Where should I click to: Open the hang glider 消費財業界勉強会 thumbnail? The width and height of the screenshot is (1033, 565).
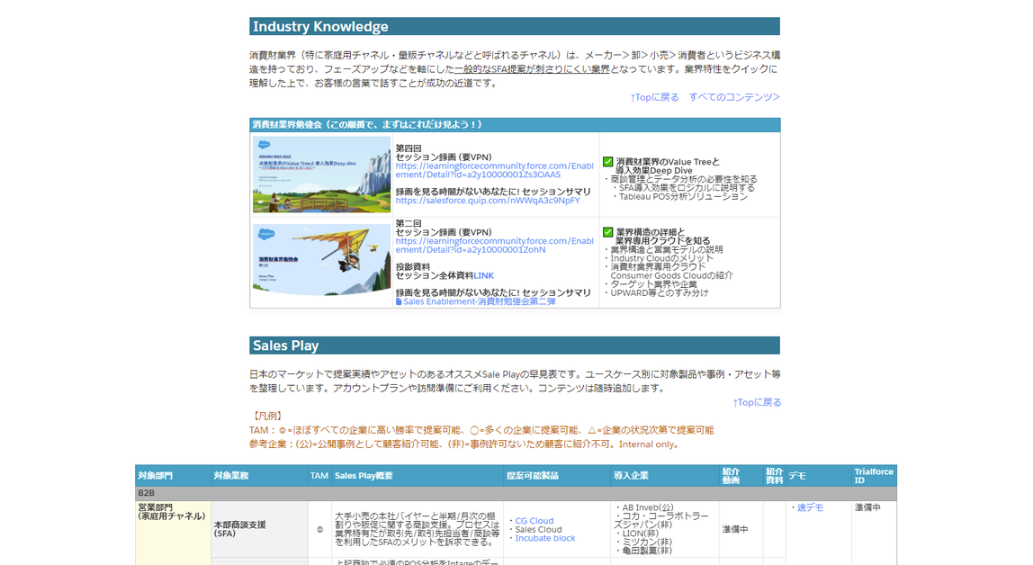(x=321, y=259)
